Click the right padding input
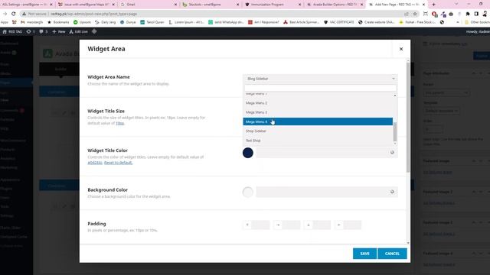 click(291, 225)
